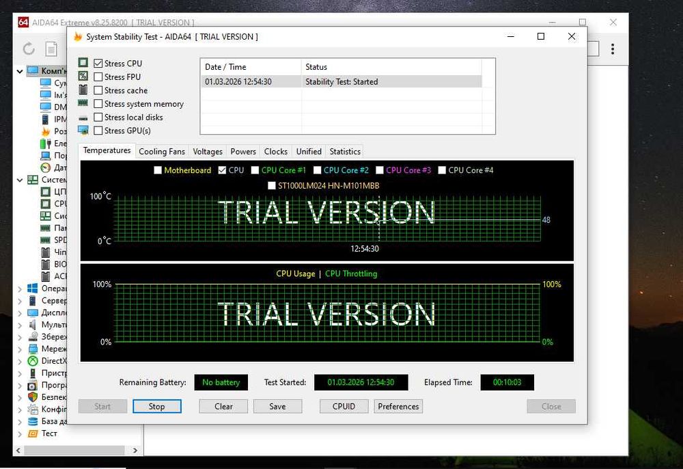Click AIDA64 red 64 title bar icon
This screenshot has height=469, width=683.
point(23,23)
